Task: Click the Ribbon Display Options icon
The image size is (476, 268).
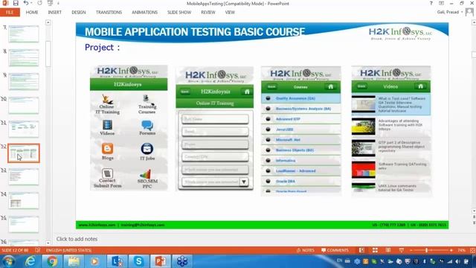Action: 441,3
